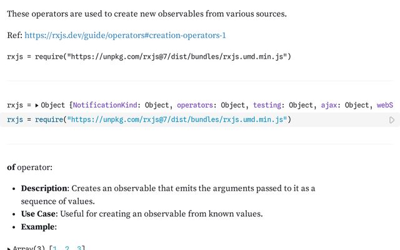The width and height of the screenshot is (400, 250).
Task: Click the Example bullet label
Action: click(x=39, y=227)
